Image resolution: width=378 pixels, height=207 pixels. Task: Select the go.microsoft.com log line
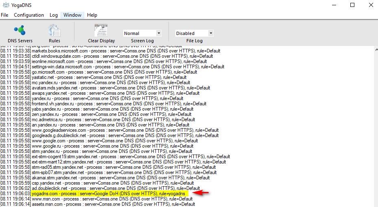pos(98,72)
